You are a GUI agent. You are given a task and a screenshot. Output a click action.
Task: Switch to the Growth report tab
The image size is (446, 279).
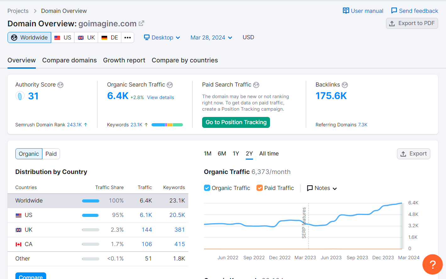click(124, 60)
